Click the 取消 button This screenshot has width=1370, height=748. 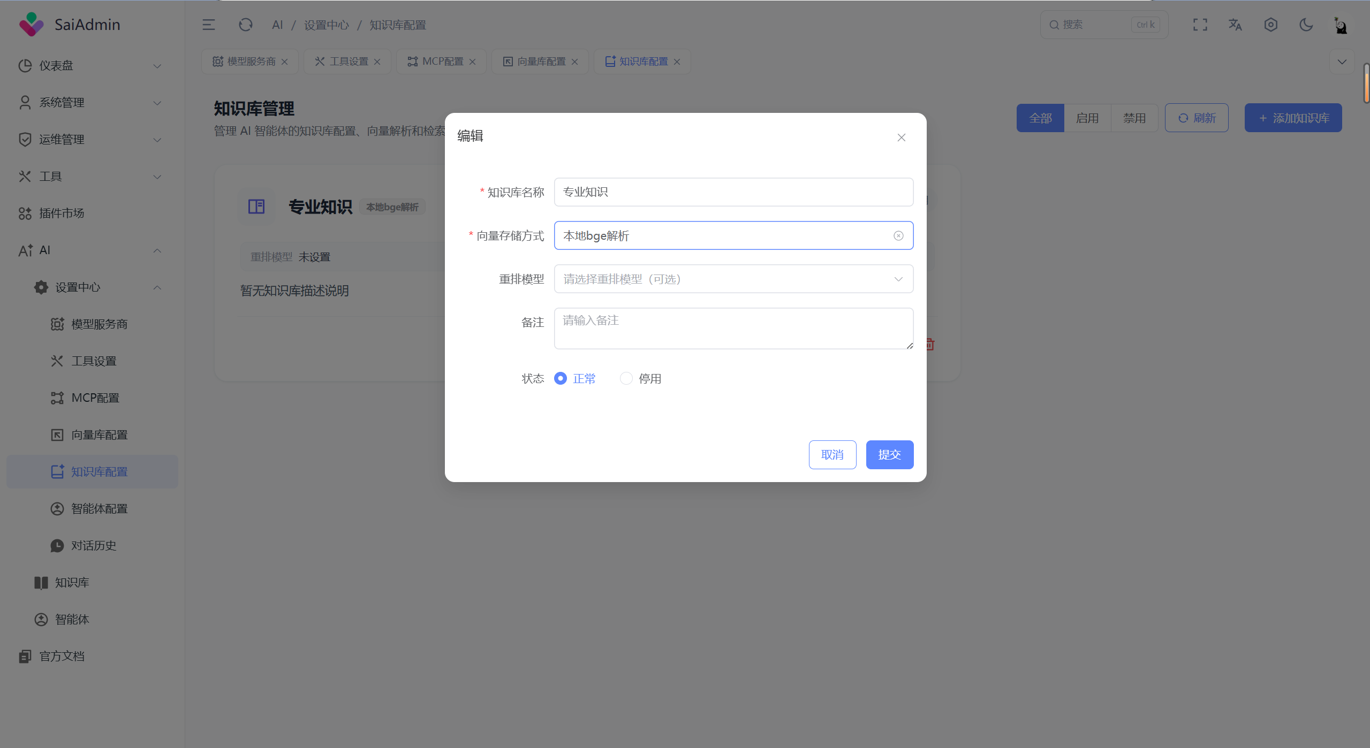tap(832, 454)
